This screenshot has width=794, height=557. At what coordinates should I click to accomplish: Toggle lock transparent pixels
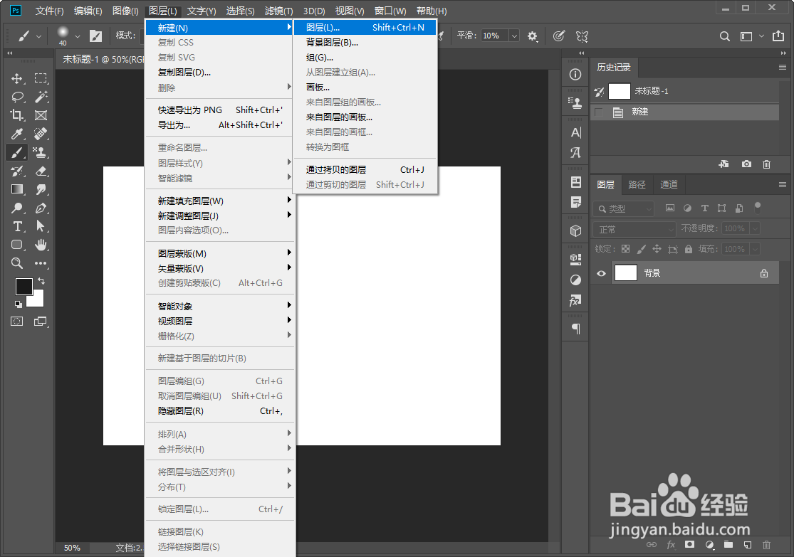coord(626,249)
